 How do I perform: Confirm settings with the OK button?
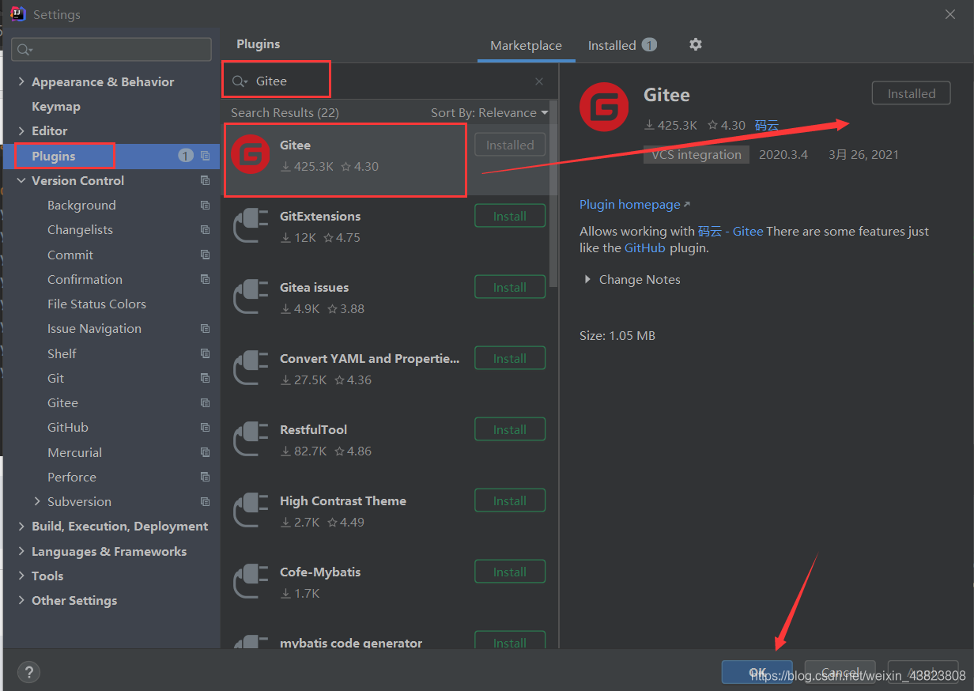[757, 672]
